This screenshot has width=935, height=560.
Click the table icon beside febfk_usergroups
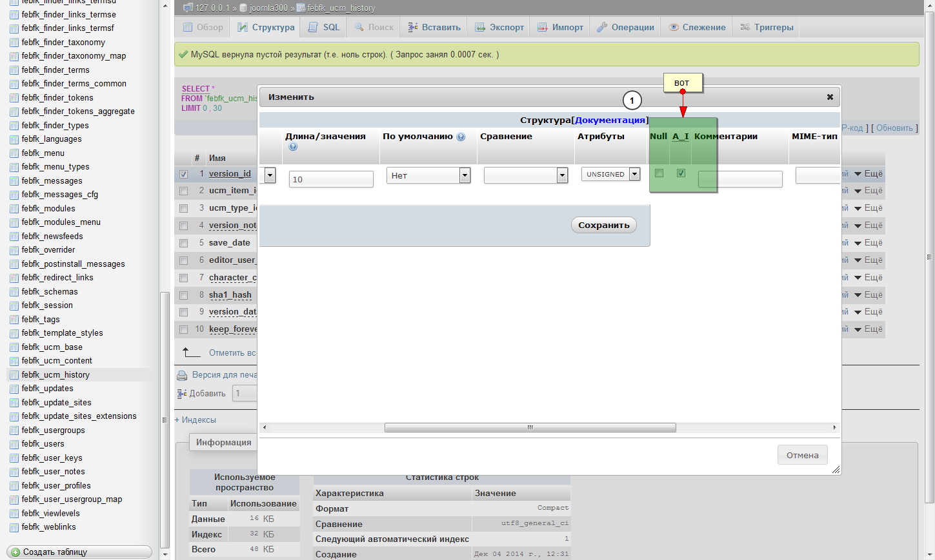14,430
